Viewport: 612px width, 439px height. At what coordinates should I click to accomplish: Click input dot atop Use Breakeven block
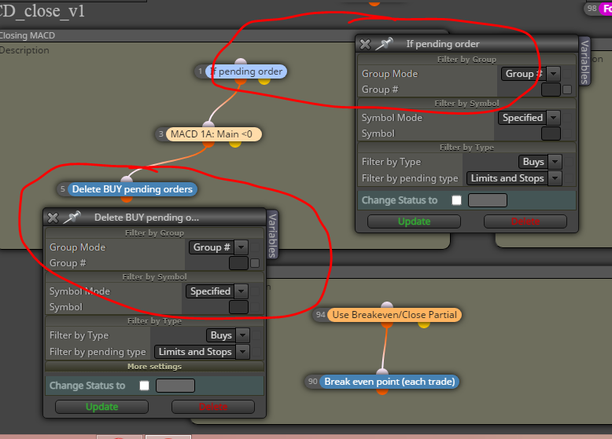(x=387, y=305)
